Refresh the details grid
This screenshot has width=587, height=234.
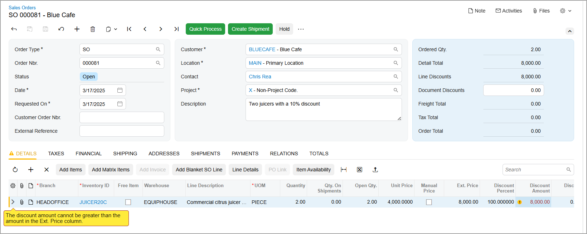click(15, 170)
